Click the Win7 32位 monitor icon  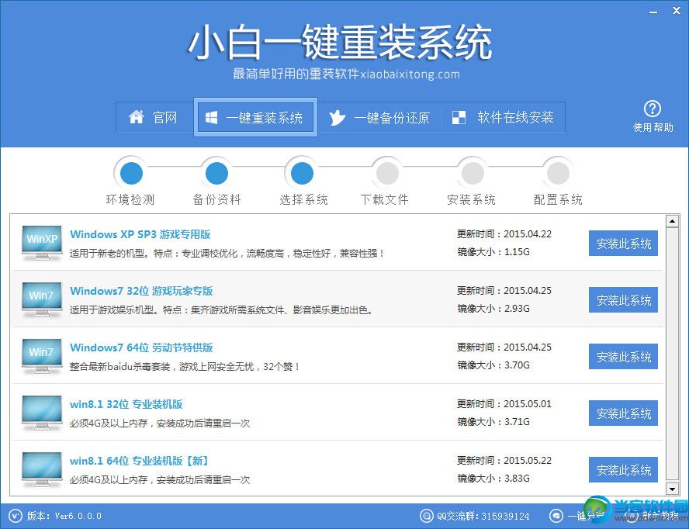pos(42,299)
